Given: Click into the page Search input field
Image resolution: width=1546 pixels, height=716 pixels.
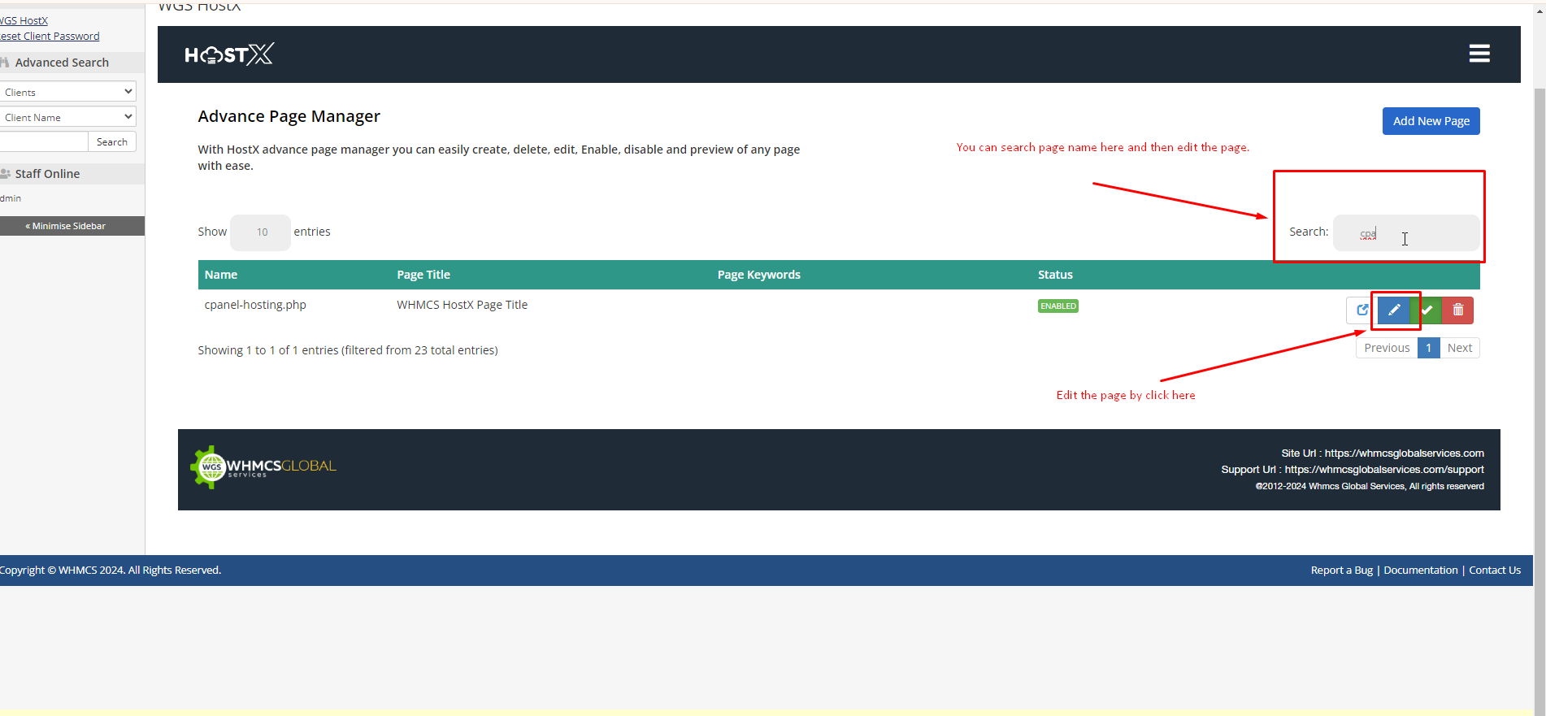Looking at the screenshot, I should coord(1405,233).
